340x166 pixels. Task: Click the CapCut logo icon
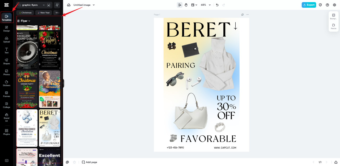tap(7, 5)
